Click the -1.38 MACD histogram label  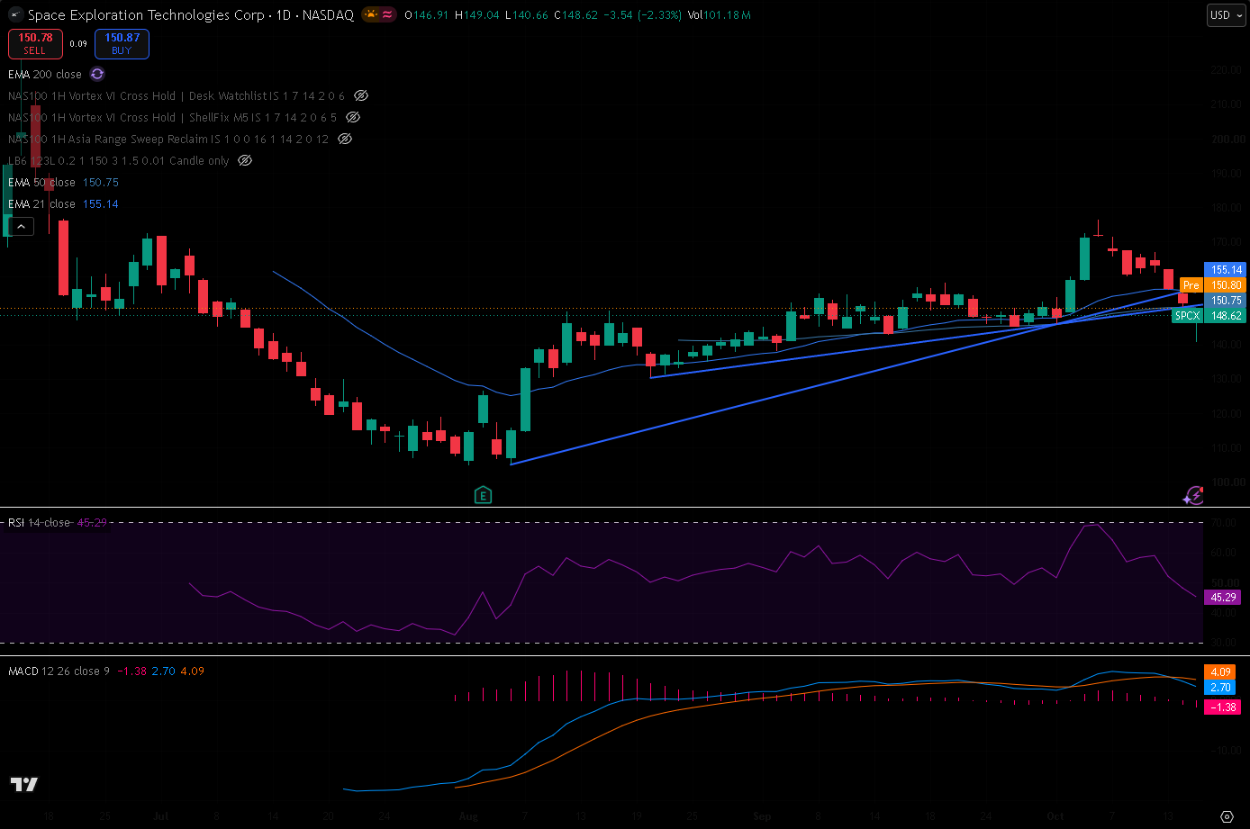coord(1222,707)
